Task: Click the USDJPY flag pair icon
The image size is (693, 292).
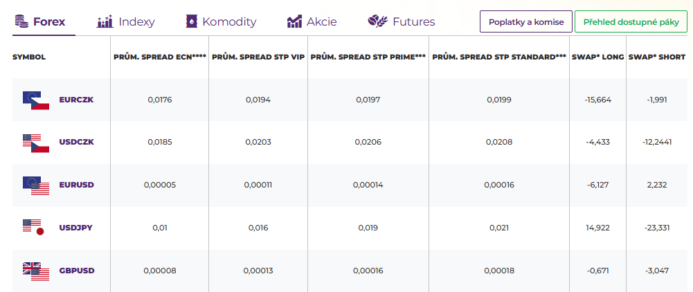Action: [33, 228]
